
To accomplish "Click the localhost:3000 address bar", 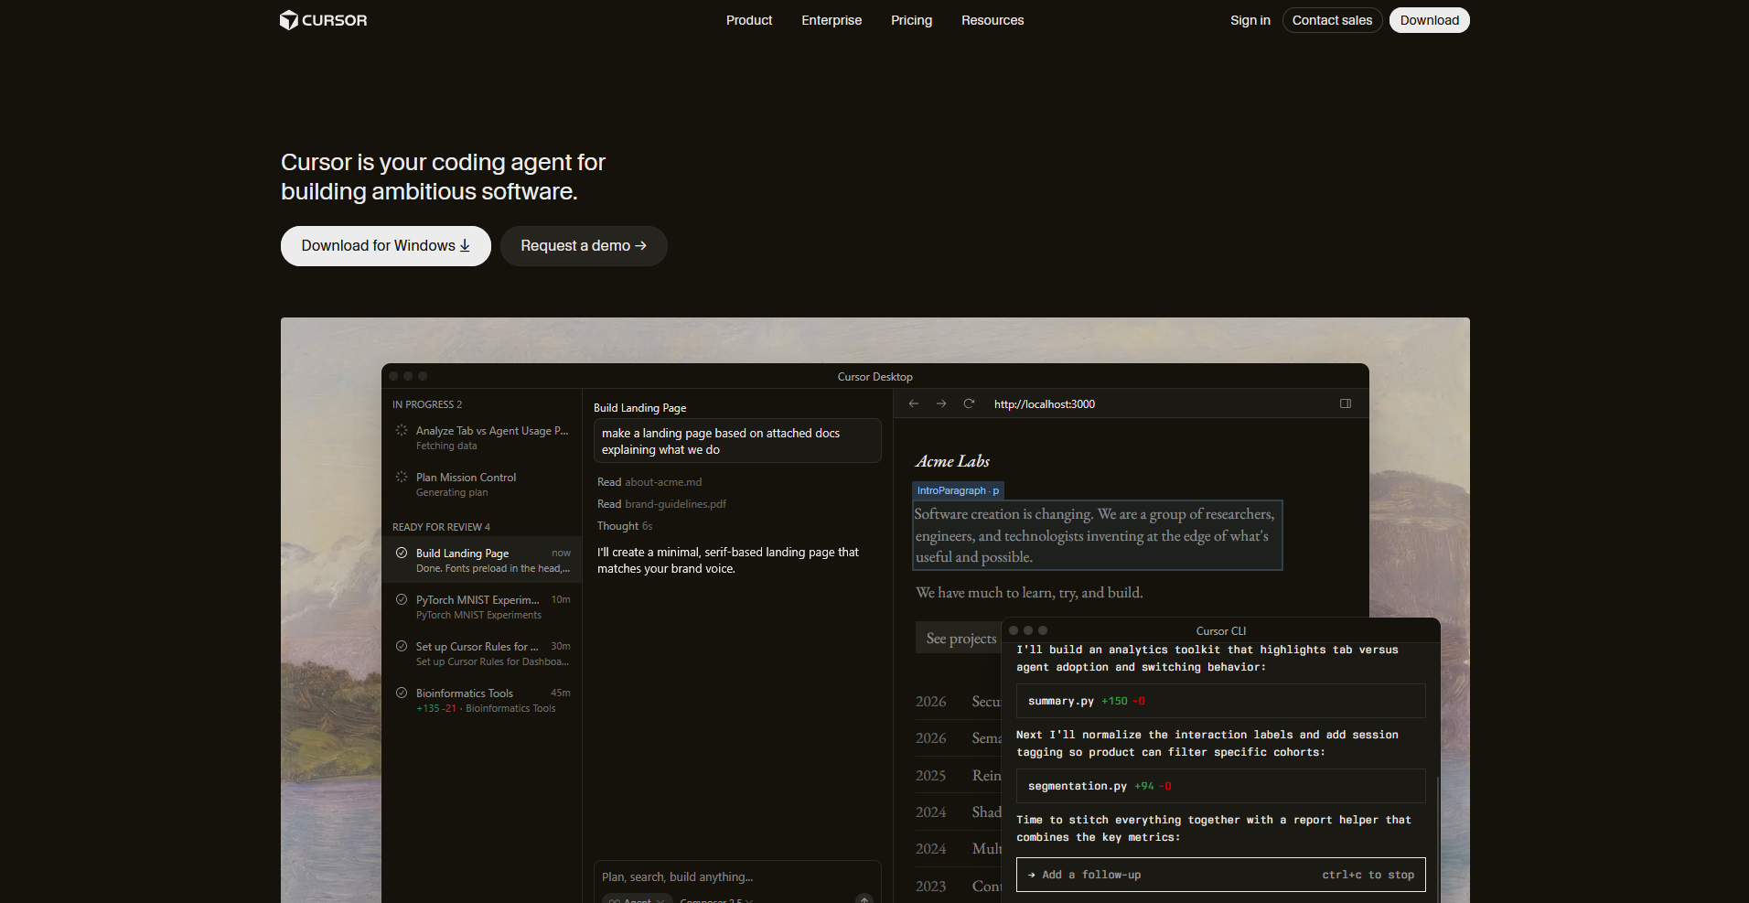I will click(x=1045, y=403).
